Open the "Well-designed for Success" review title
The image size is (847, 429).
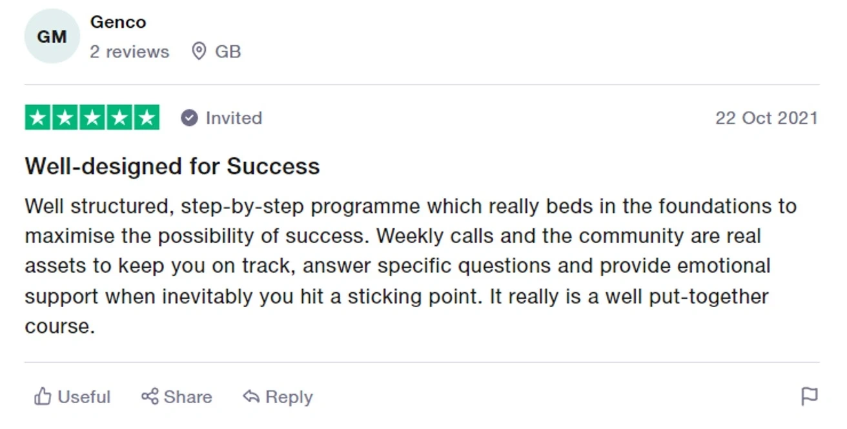[172, 166]
